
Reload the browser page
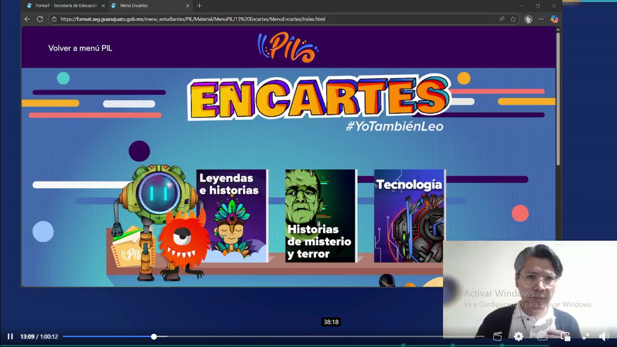click(40, 19)
